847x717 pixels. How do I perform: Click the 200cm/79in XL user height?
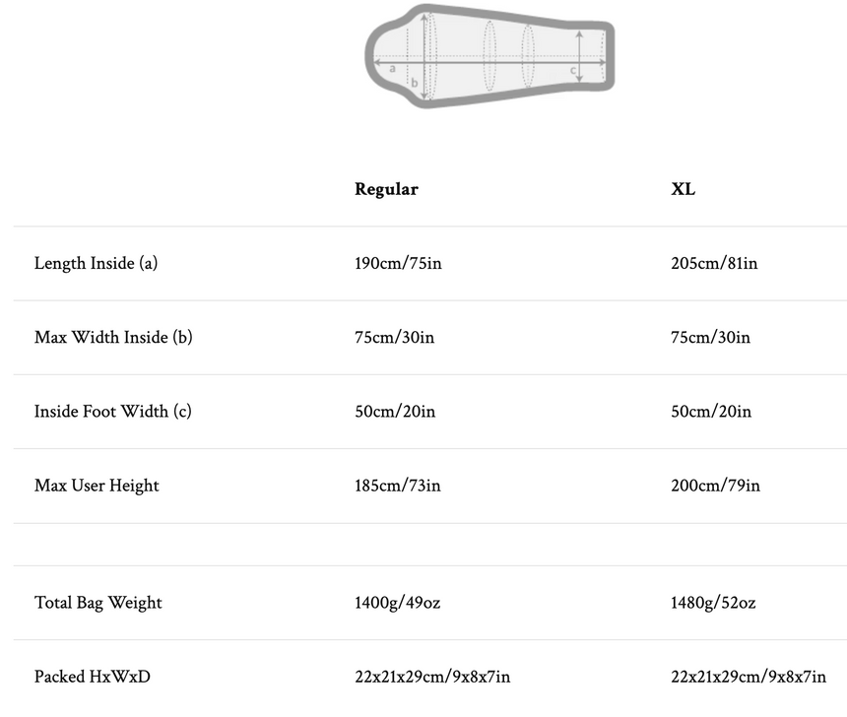point(715,485)
